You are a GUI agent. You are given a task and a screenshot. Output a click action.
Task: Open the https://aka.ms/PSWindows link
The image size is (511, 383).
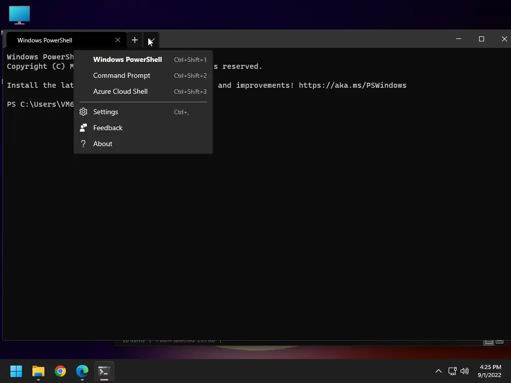coord(352,85)
